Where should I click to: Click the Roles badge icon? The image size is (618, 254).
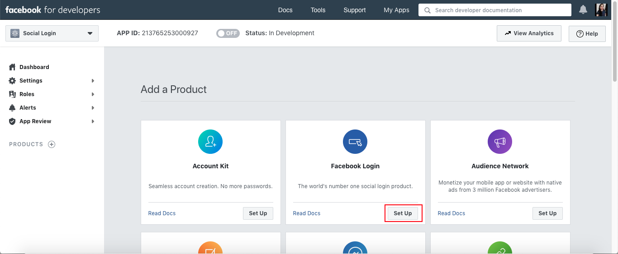[x=12, y=94]
